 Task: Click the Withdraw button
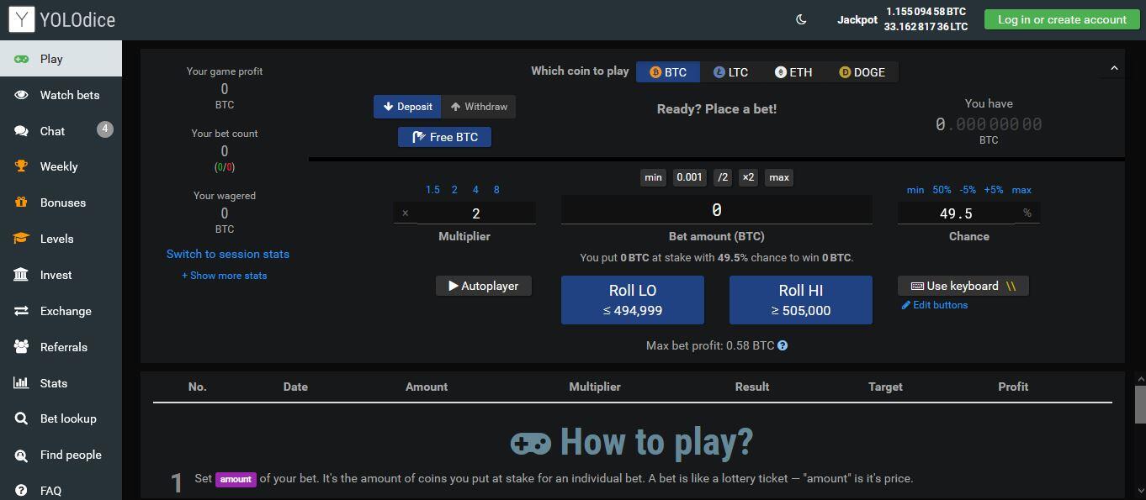(x=479, y=107)
